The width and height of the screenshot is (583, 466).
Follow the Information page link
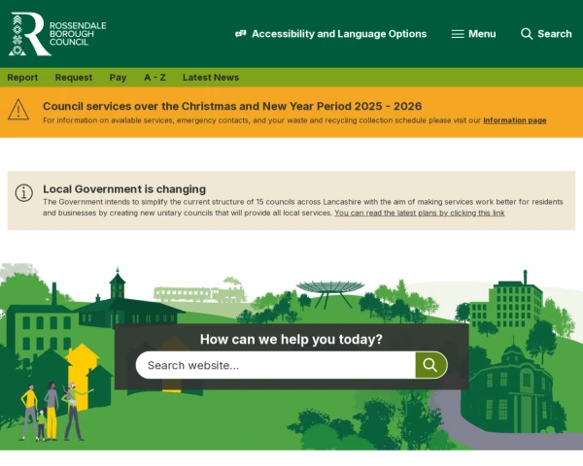click(x=514, y=120)
